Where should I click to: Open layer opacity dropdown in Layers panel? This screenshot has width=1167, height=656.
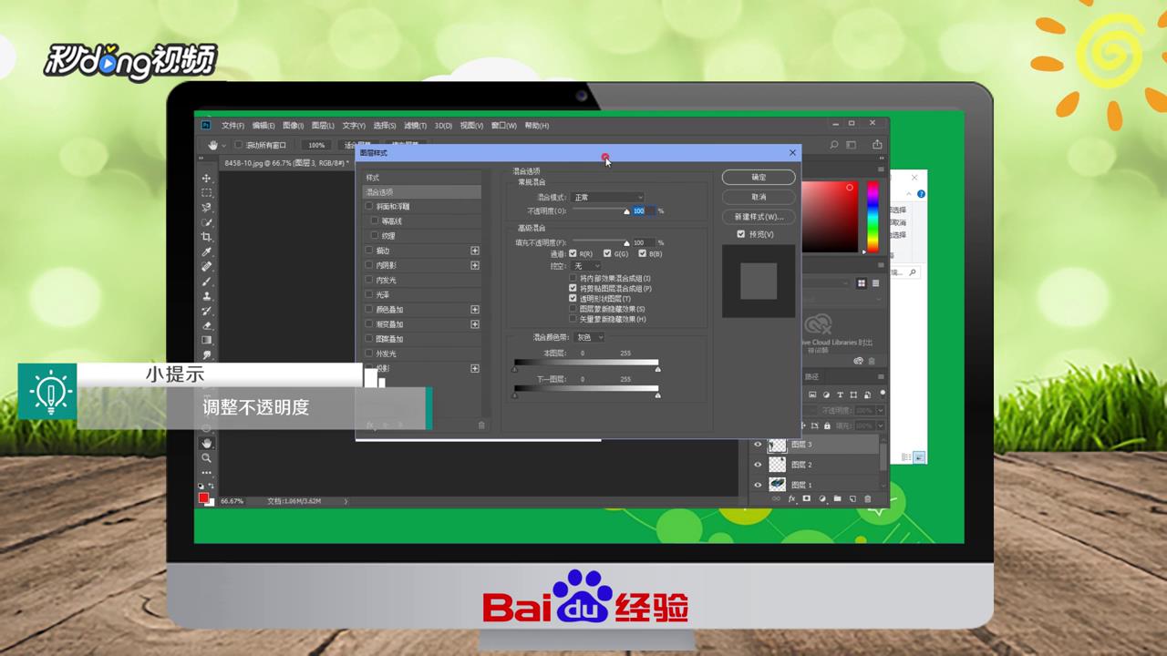[x=880, y=410]
